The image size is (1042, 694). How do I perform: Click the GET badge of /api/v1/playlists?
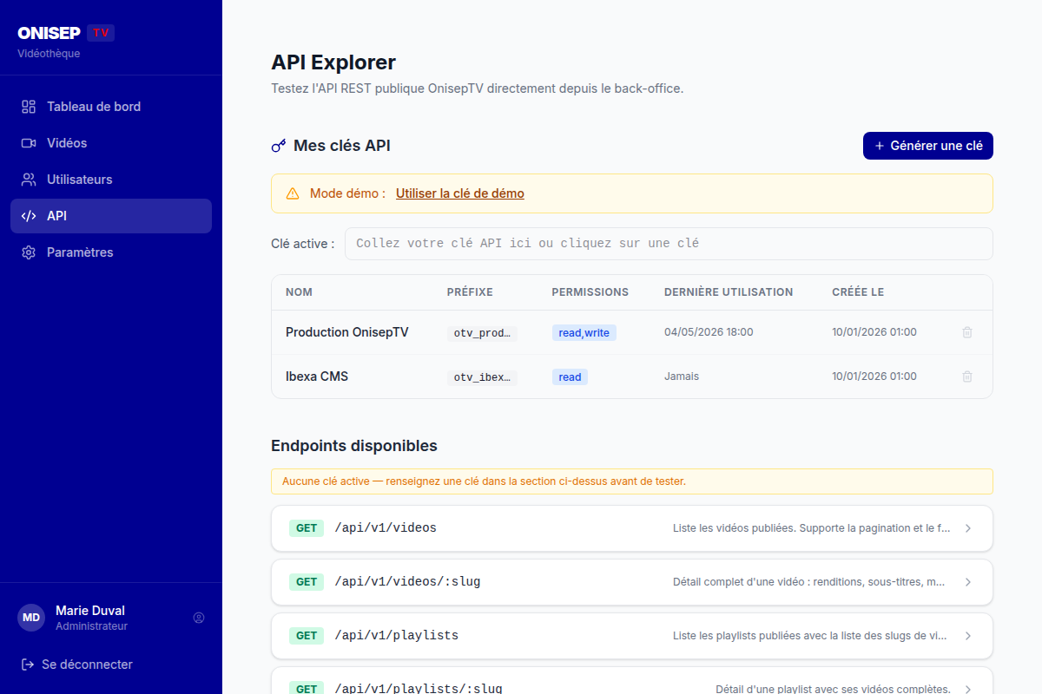tap(307, 636)
